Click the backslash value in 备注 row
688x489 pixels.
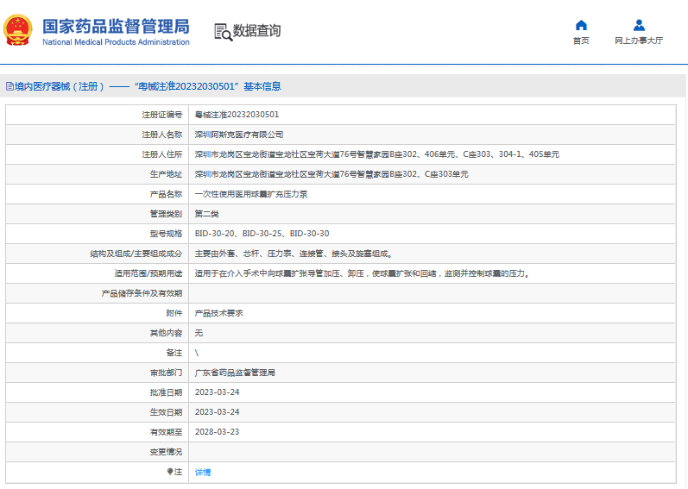point(197,353)
